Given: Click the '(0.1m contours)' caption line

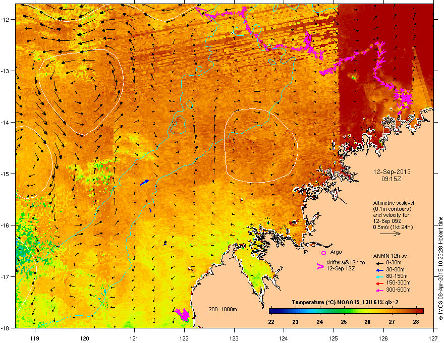Looking at the screenshot, I should [392, 209].
